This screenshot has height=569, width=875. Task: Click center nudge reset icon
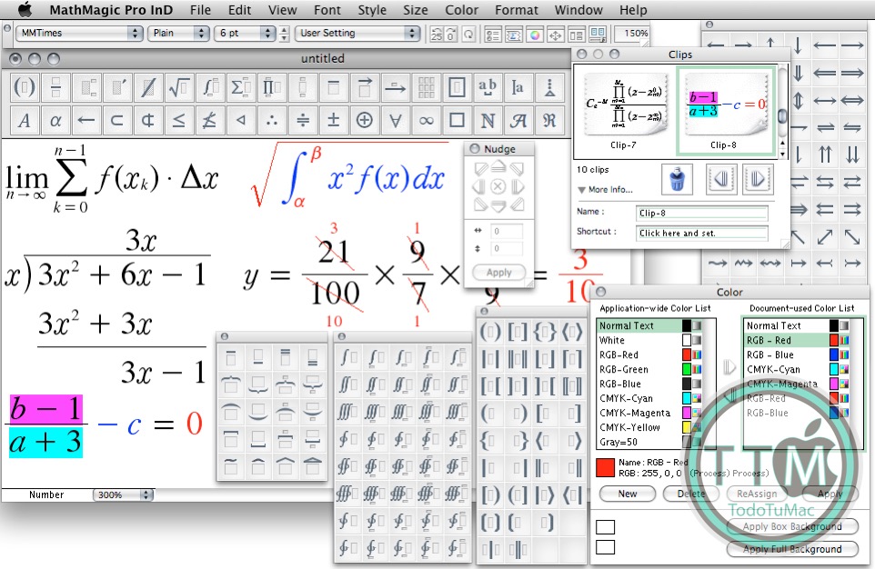pos(498,187)
